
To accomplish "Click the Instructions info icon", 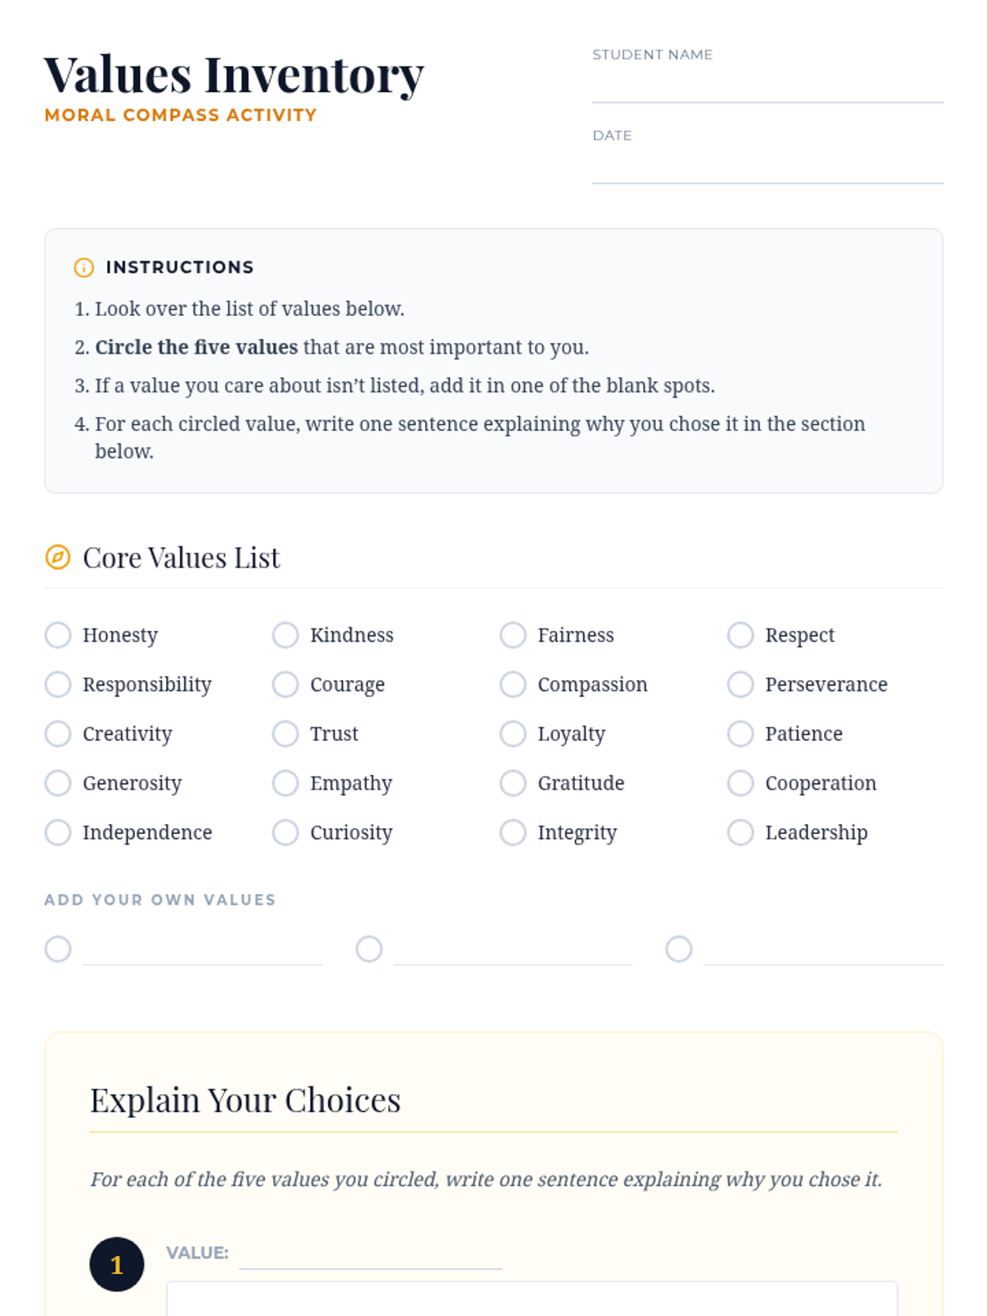I will click(x=84, y=267).
